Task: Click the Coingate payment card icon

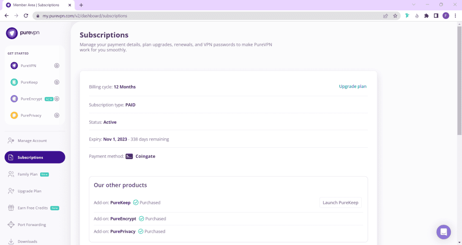Action: (x=129, y=156)
